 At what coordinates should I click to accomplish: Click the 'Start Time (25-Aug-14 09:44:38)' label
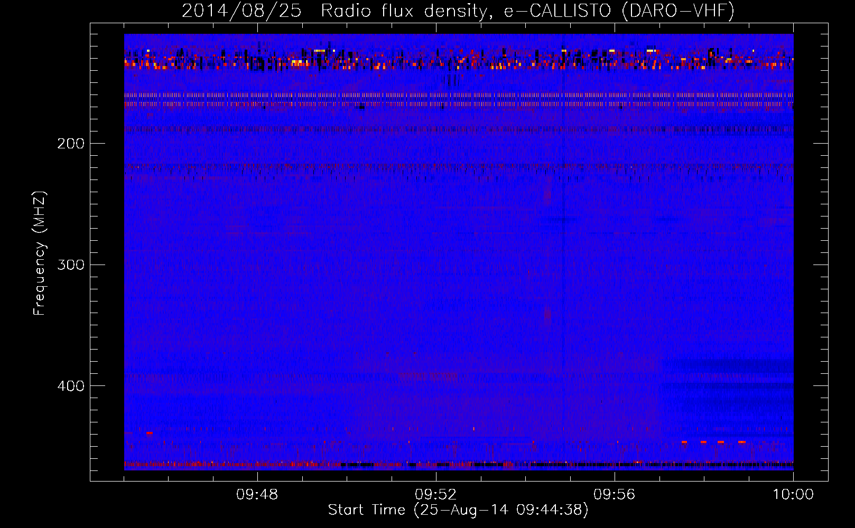458,510
